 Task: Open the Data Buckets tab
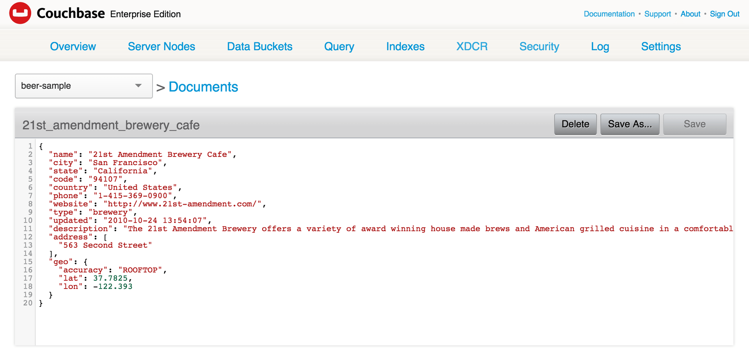[x=259, y=46]
